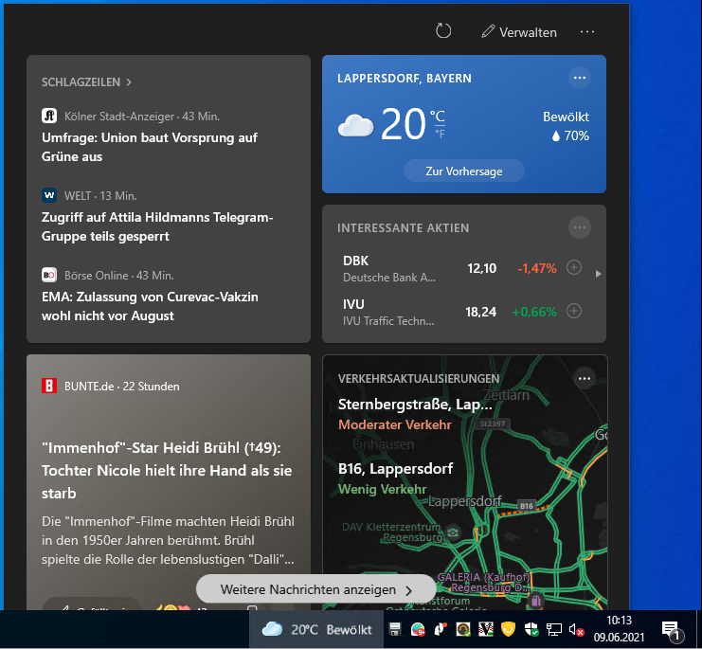Image resolution: width=702 pixels, height=649 pixels.
Task: Open the Union baut Vorsprung headline
Action: tap(149, 147)
